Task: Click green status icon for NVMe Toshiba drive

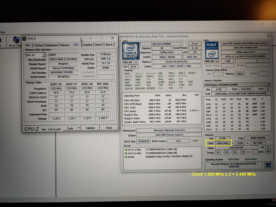Action: (126, 157)
